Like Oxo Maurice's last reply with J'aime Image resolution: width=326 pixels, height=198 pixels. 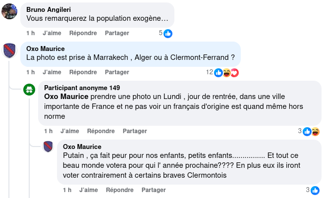click(88, 190)
